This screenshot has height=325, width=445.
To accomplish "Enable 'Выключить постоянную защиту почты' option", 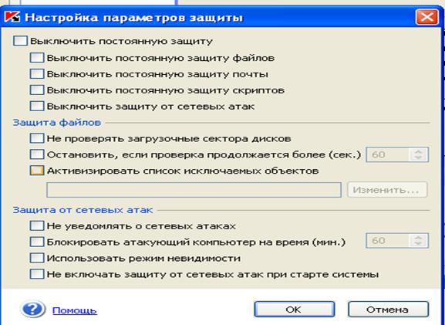I will pyautogui.click(x=37, y=73).
